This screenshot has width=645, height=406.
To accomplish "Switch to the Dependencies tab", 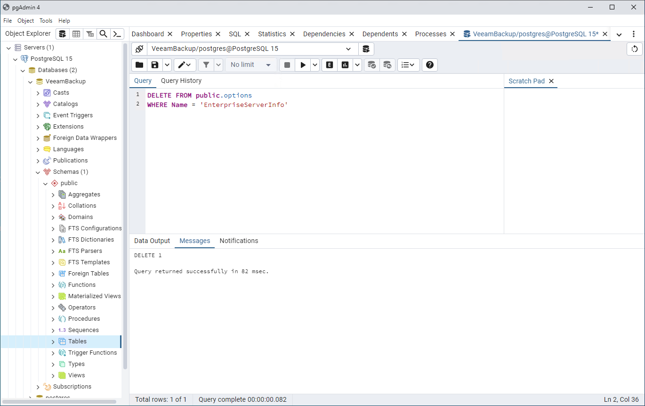I will point(324,34).
